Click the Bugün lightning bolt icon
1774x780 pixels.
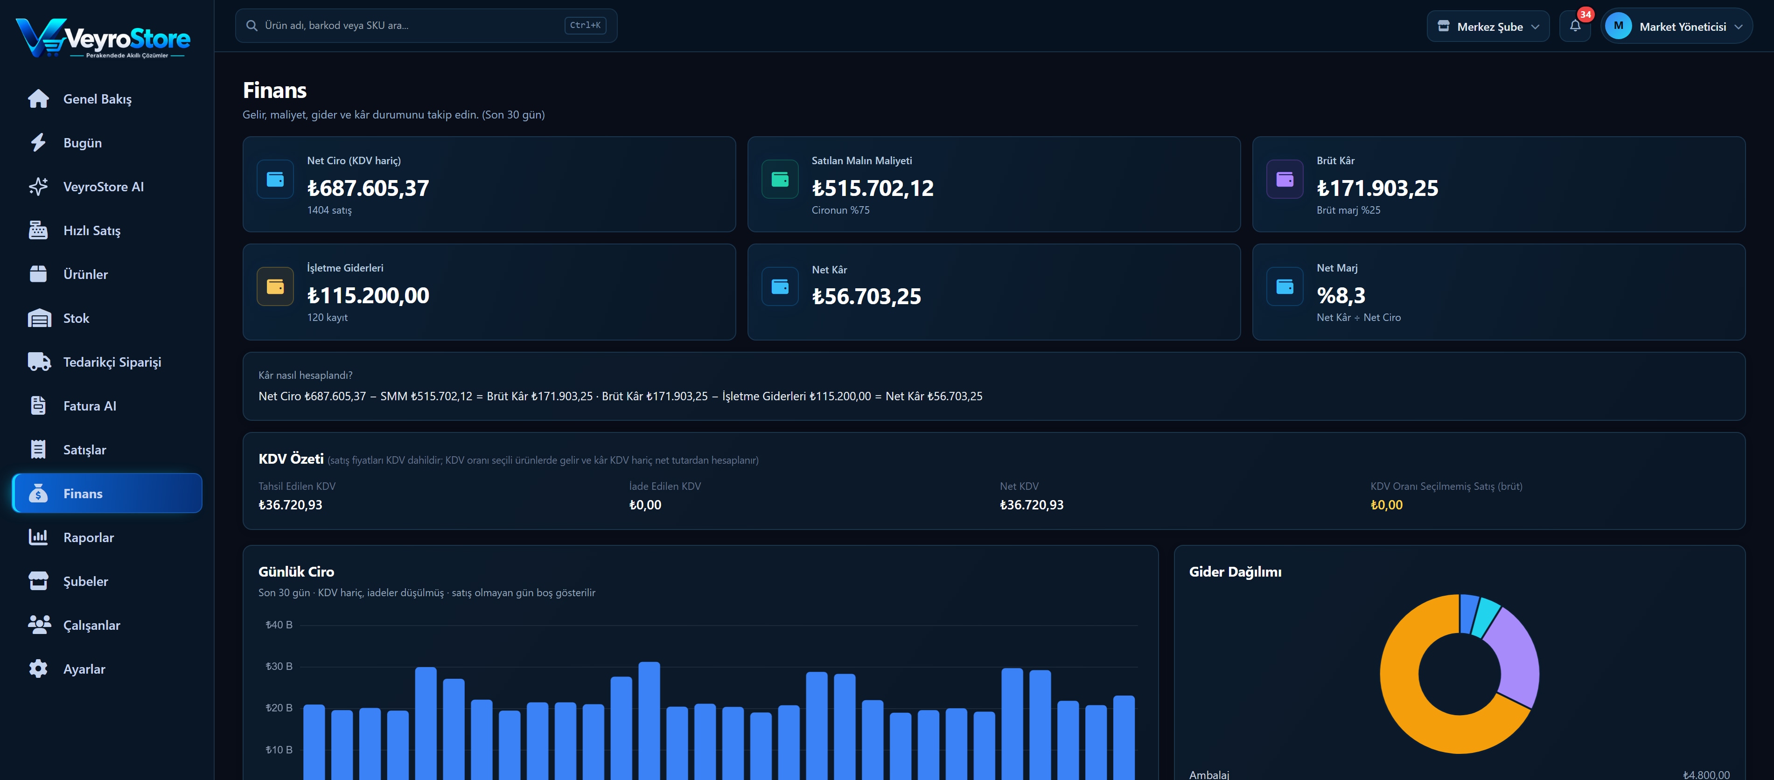(39, 142)
